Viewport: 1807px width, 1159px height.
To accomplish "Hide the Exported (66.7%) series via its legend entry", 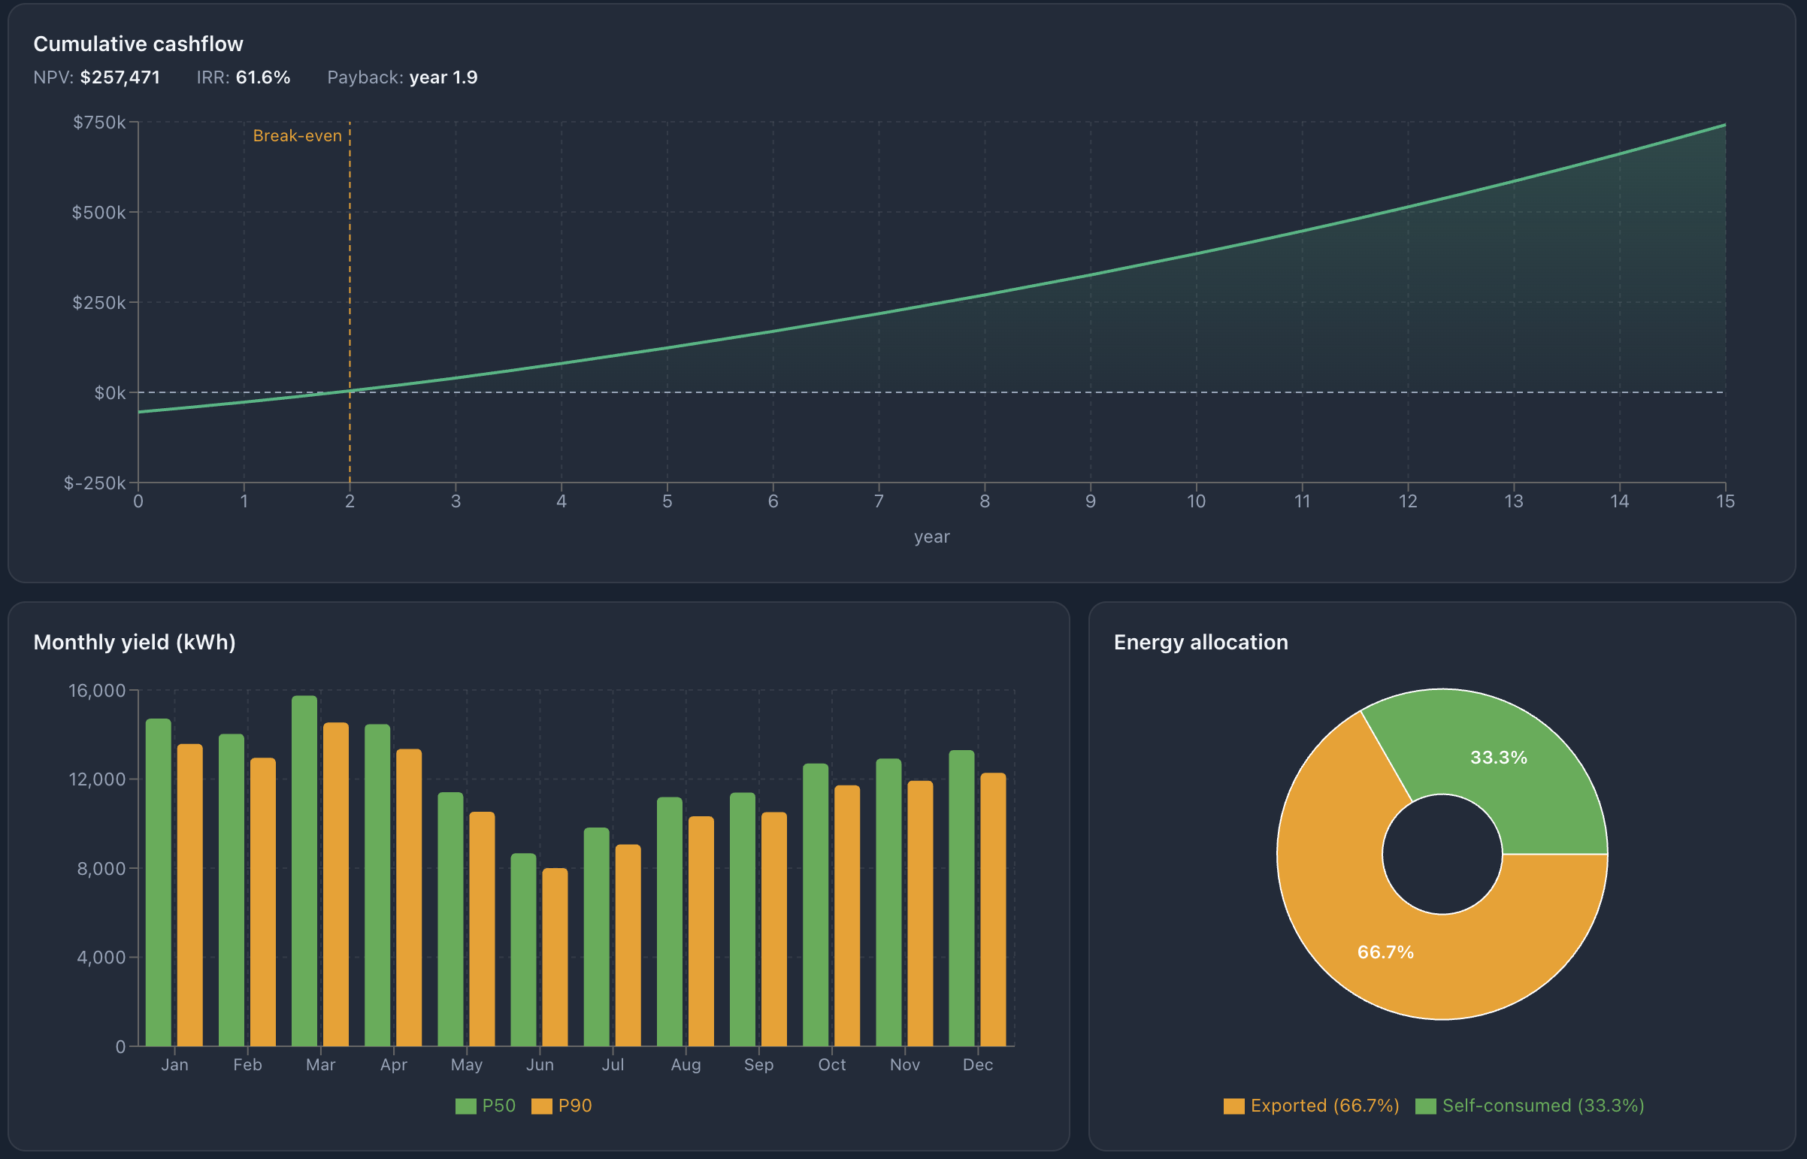I will click(x=1324, y=1106).
